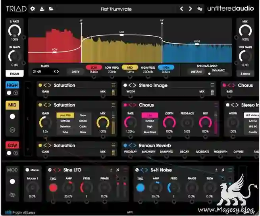The width and height of the screenshot is (260, 216).
Task: Click S+H Noise save download icon
Action: tap(216, 170)
